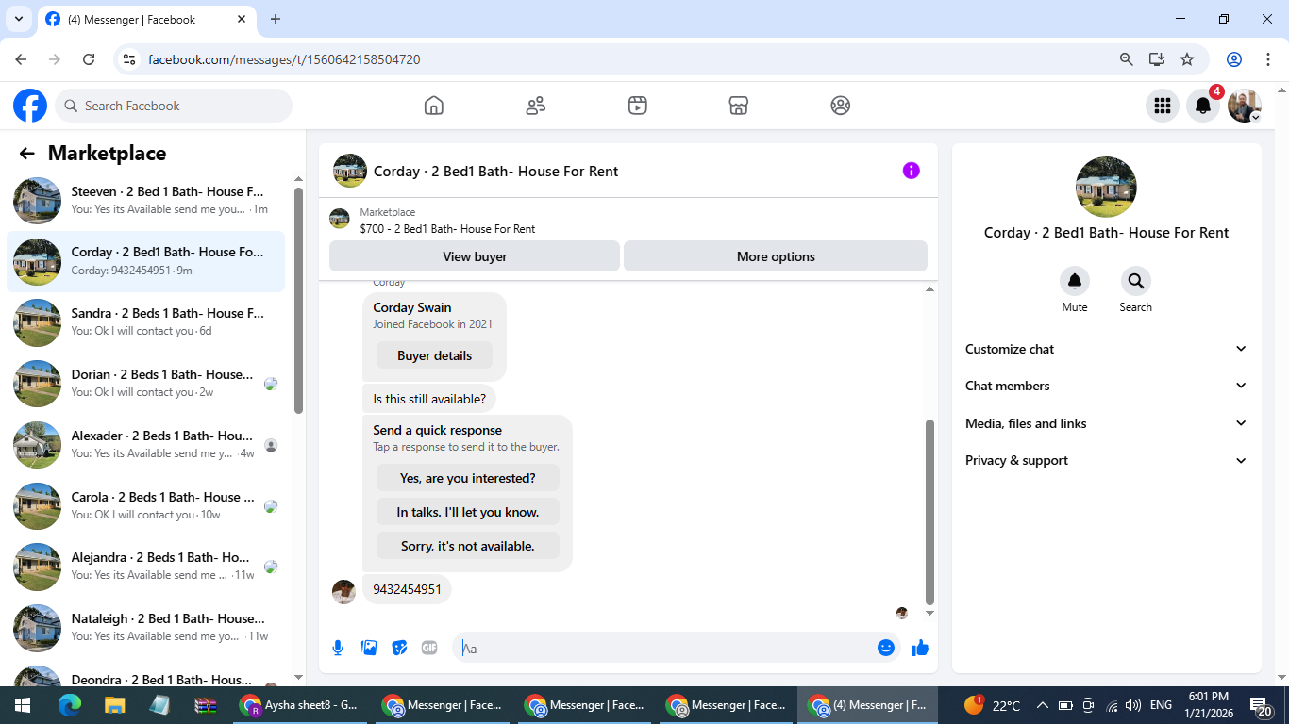Open Buyer details for Corday Swain
Viewport: 1289px width, 724px height.
pos(434,355)
